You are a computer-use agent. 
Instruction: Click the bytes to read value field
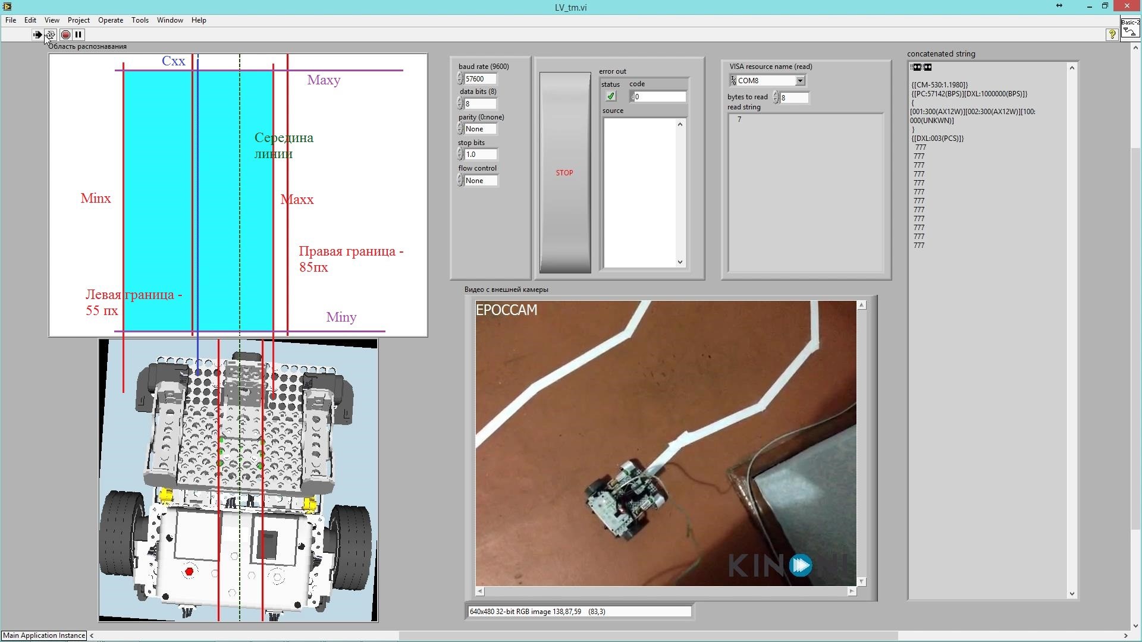794,97
